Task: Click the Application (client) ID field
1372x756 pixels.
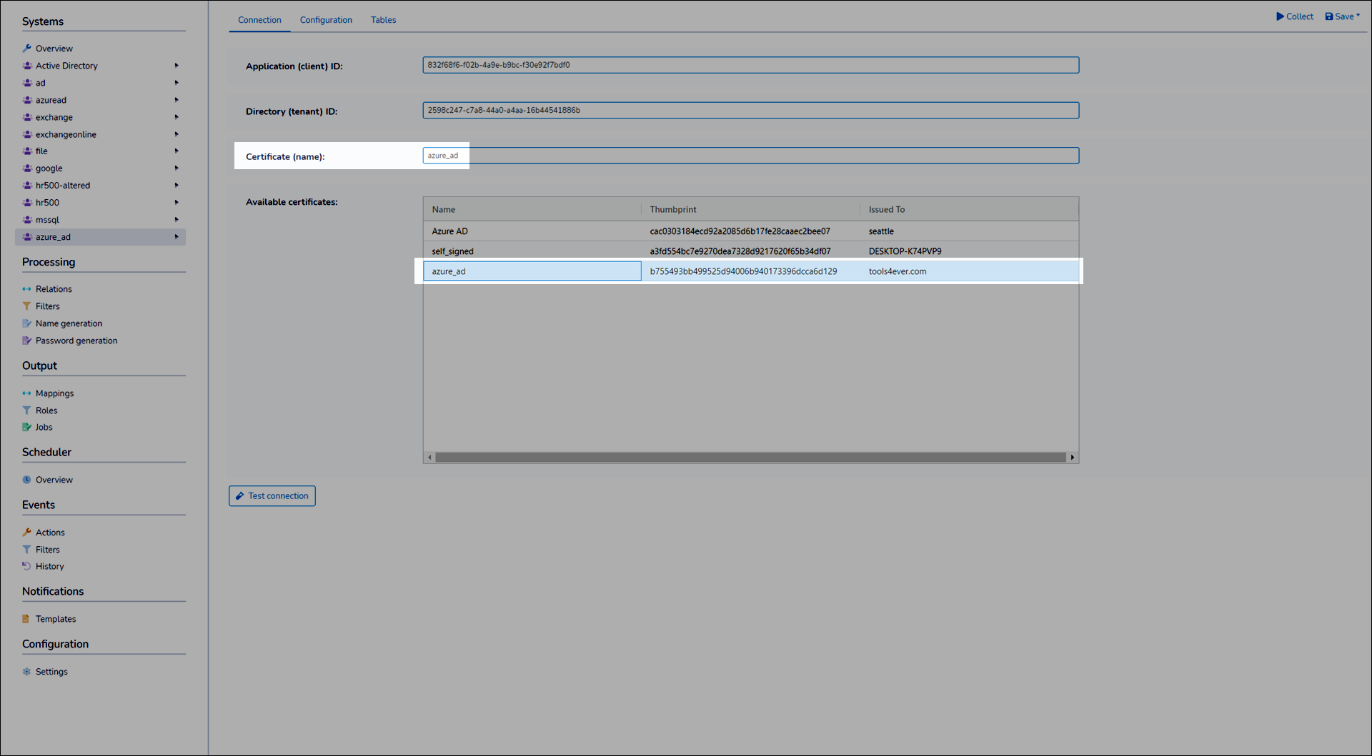Action: (x=750, y=65)
